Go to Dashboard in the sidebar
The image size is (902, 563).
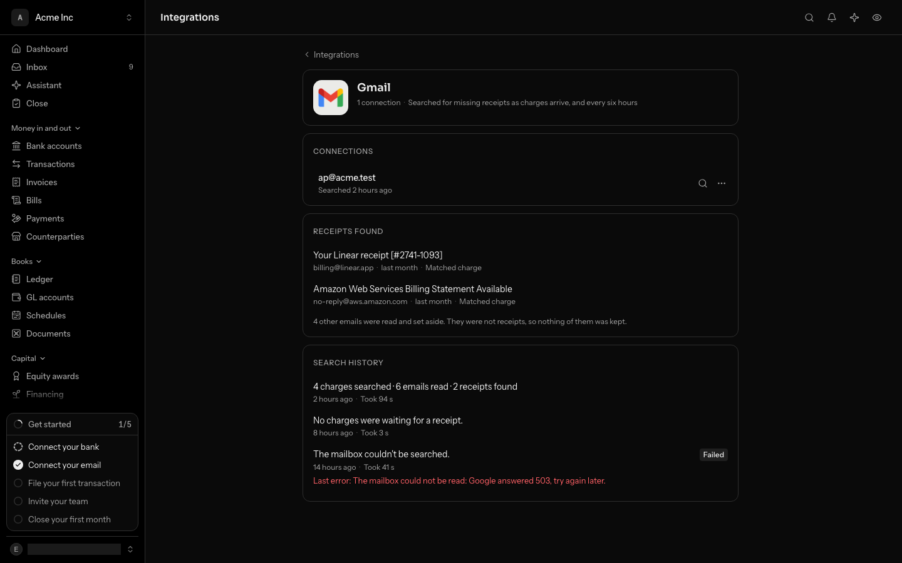pyautogui.click(x=72, y=49)
